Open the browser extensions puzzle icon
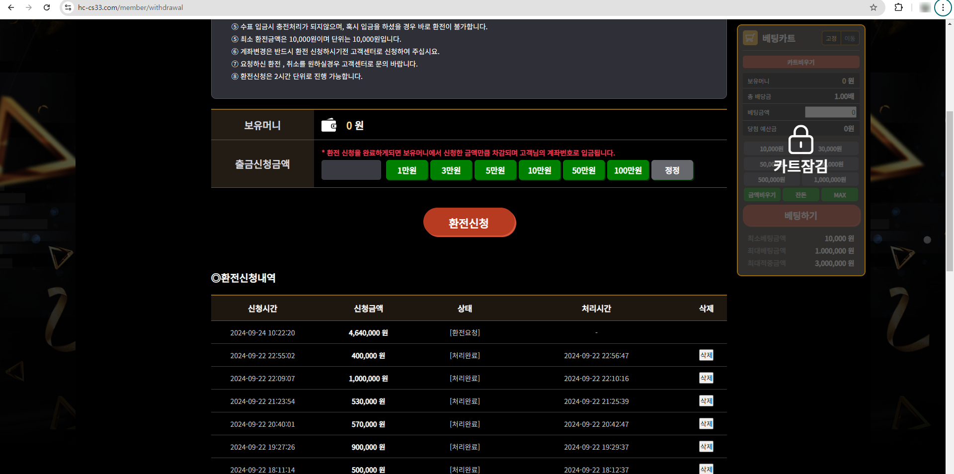954x474 pixels. tap(898, 7)
